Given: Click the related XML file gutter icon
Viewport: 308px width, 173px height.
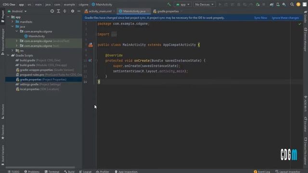Looking at the screenshot, I should coord(90,45).
